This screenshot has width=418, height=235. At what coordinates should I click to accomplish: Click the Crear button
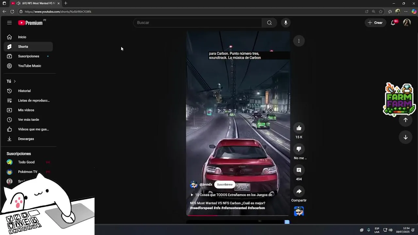tap(375, 23)
